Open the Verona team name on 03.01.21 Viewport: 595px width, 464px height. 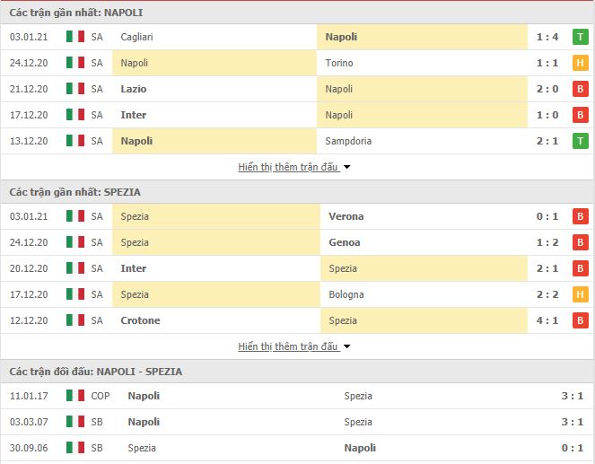[346, 216]
